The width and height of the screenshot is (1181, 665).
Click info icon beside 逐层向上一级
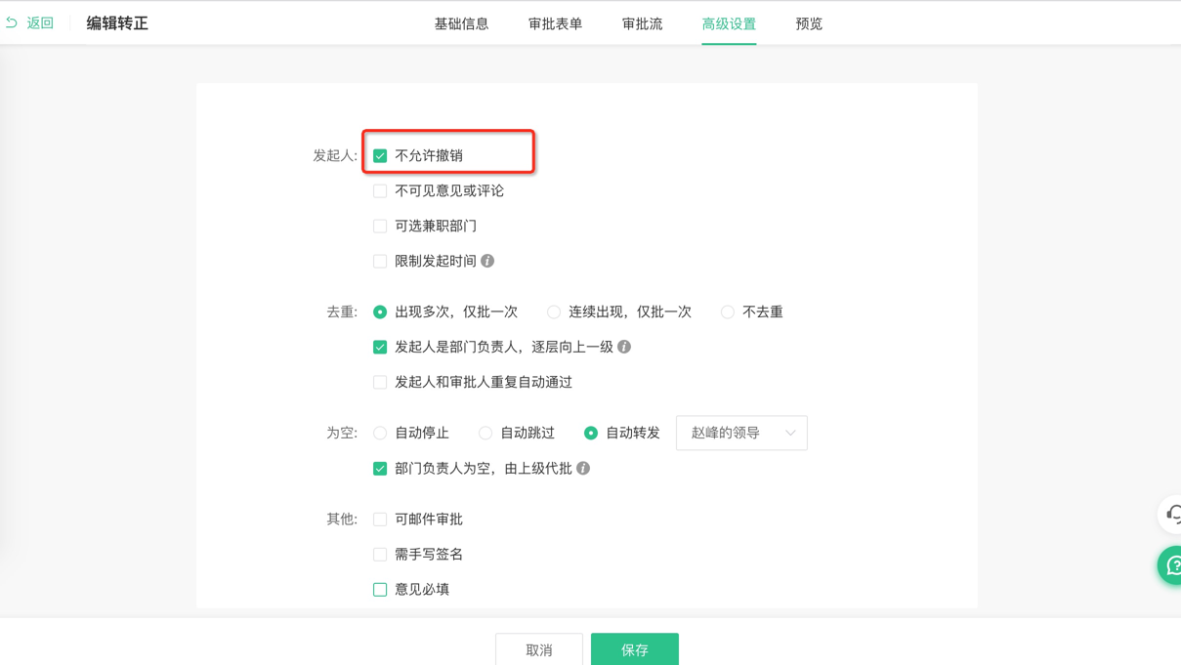tap(624, 347)
